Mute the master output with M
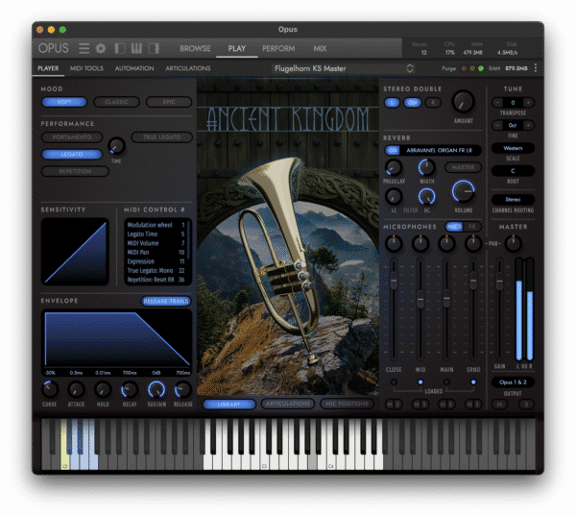576x517 pixels. pyautogui.click(x=499, y=405)
